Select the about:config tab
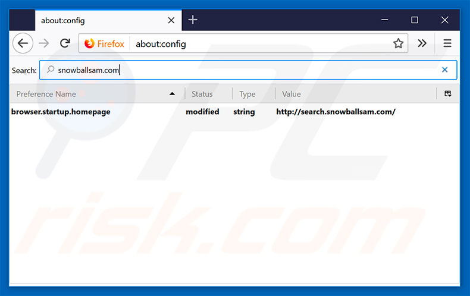 (108, 20)
